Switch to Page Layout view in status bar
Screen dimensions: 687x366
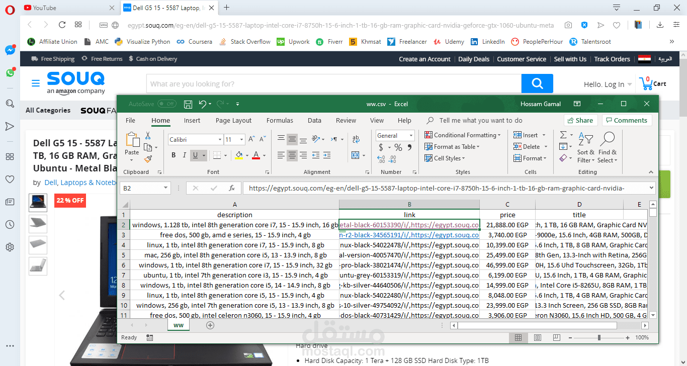pos(538,337)
